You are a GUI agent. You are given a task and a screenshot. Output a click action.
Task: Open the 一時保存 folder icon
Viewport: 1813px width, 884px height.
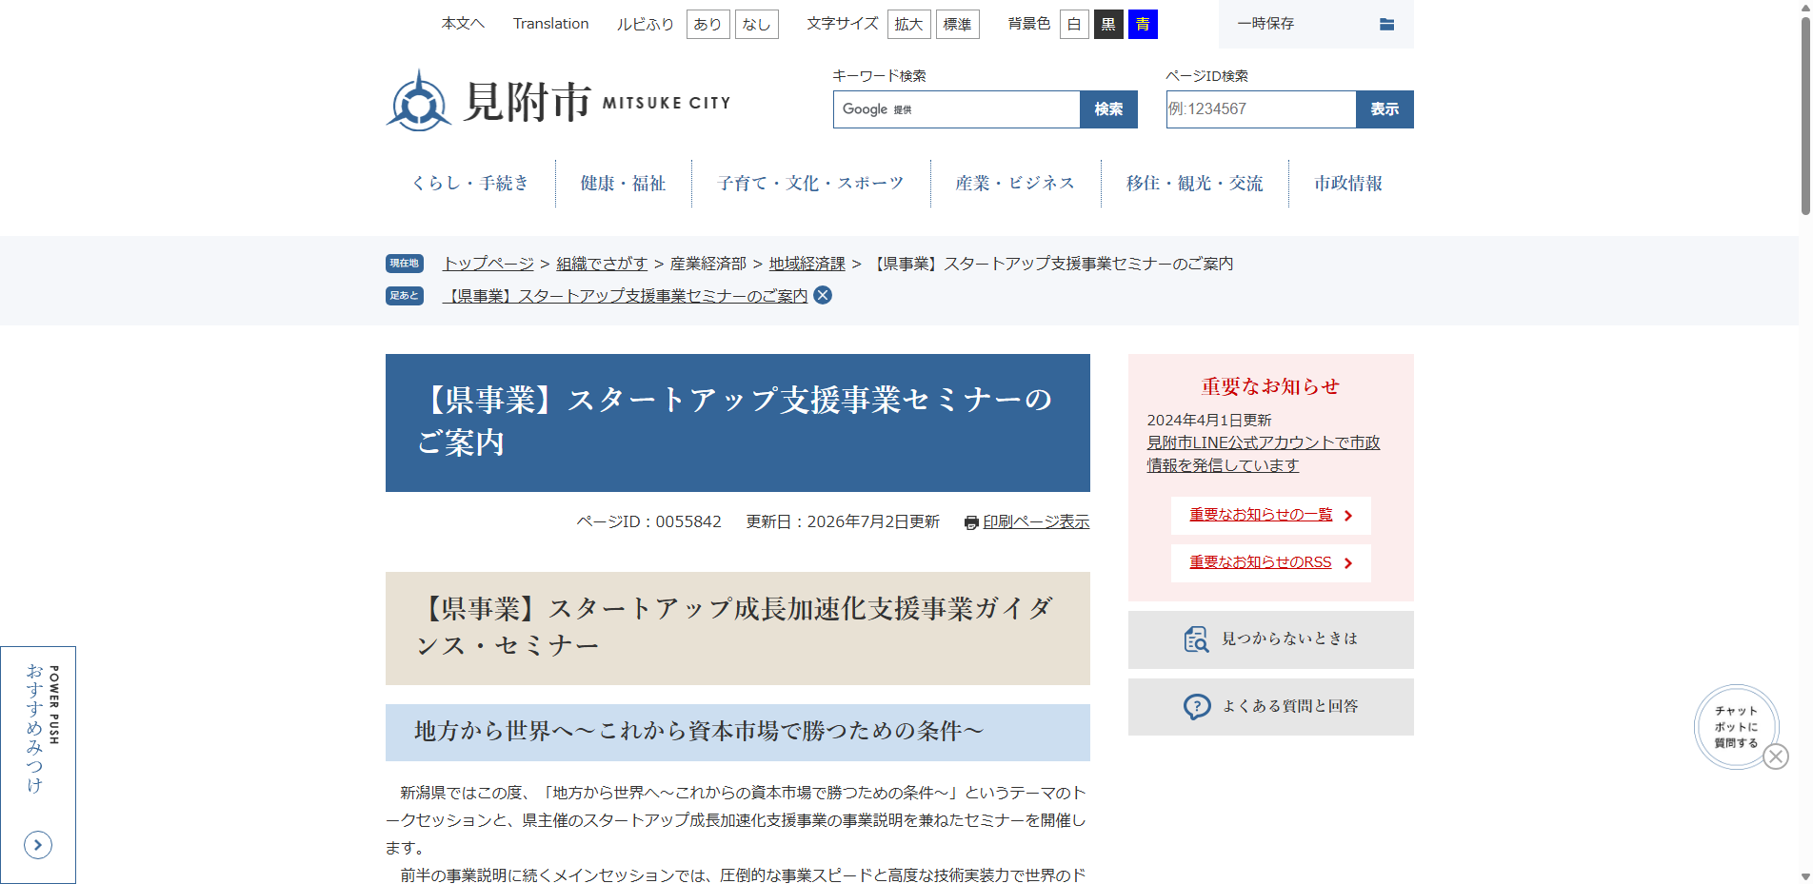click(1386, 24)
